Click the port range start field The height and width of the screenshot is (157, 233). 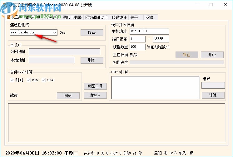point(137,39)
